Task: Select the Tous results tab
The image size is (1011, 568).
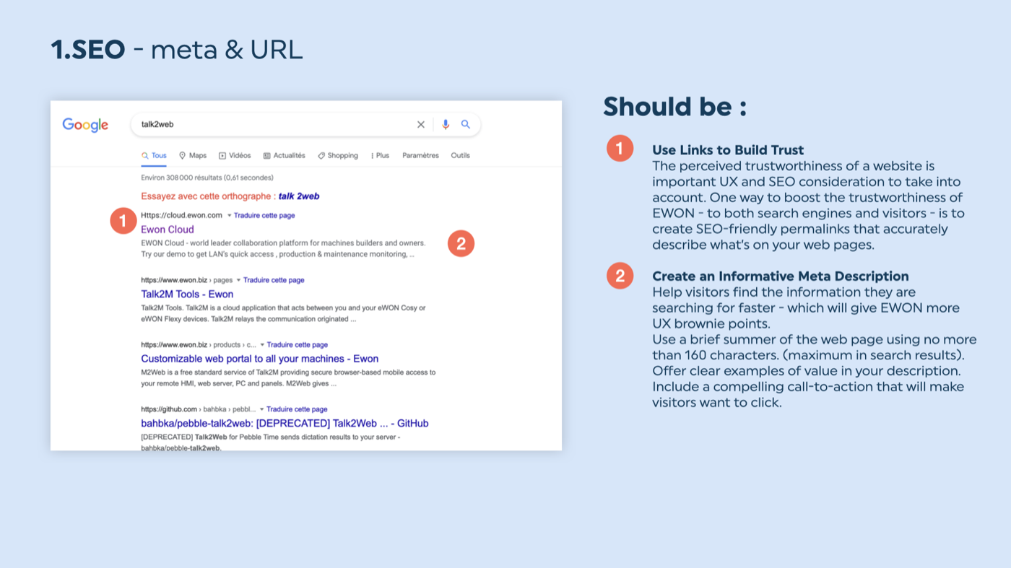Action: 154,155
